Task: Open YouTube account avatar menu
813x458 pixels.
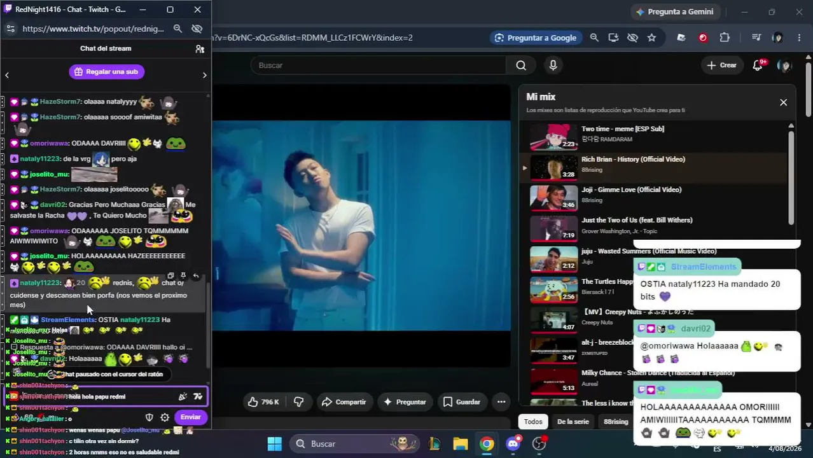Action: 784,65
